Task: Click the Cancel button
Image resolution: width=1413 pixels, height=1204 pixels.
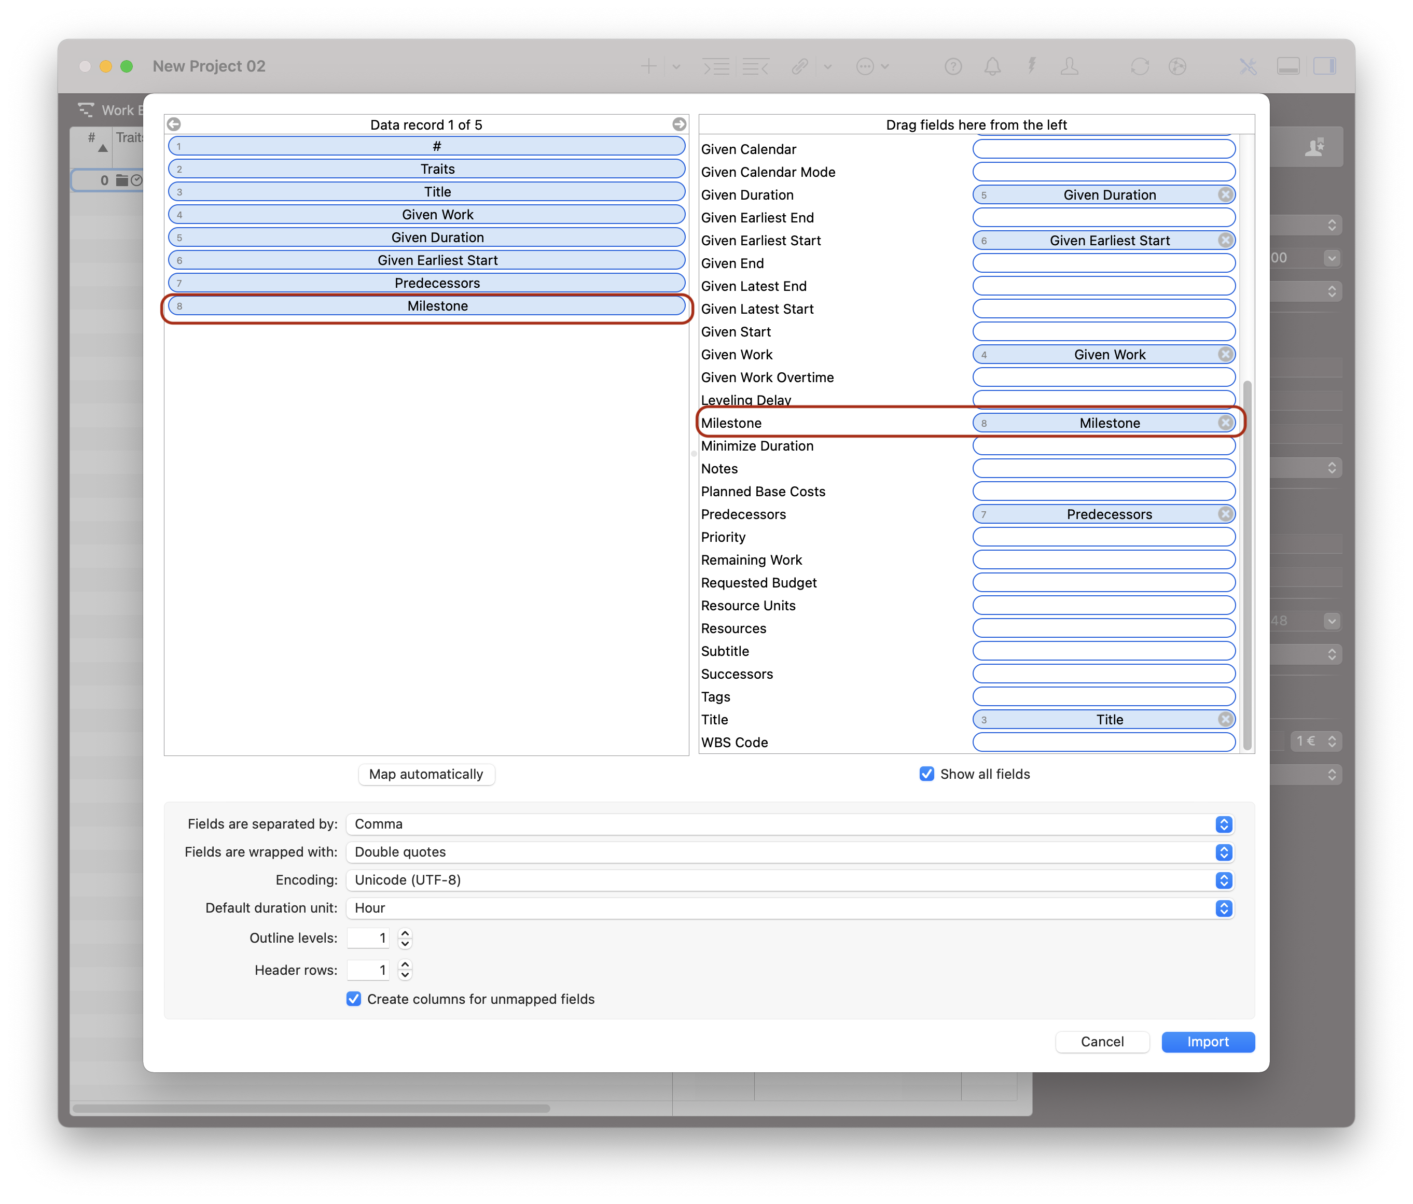Action: tap(1102, 1042)
